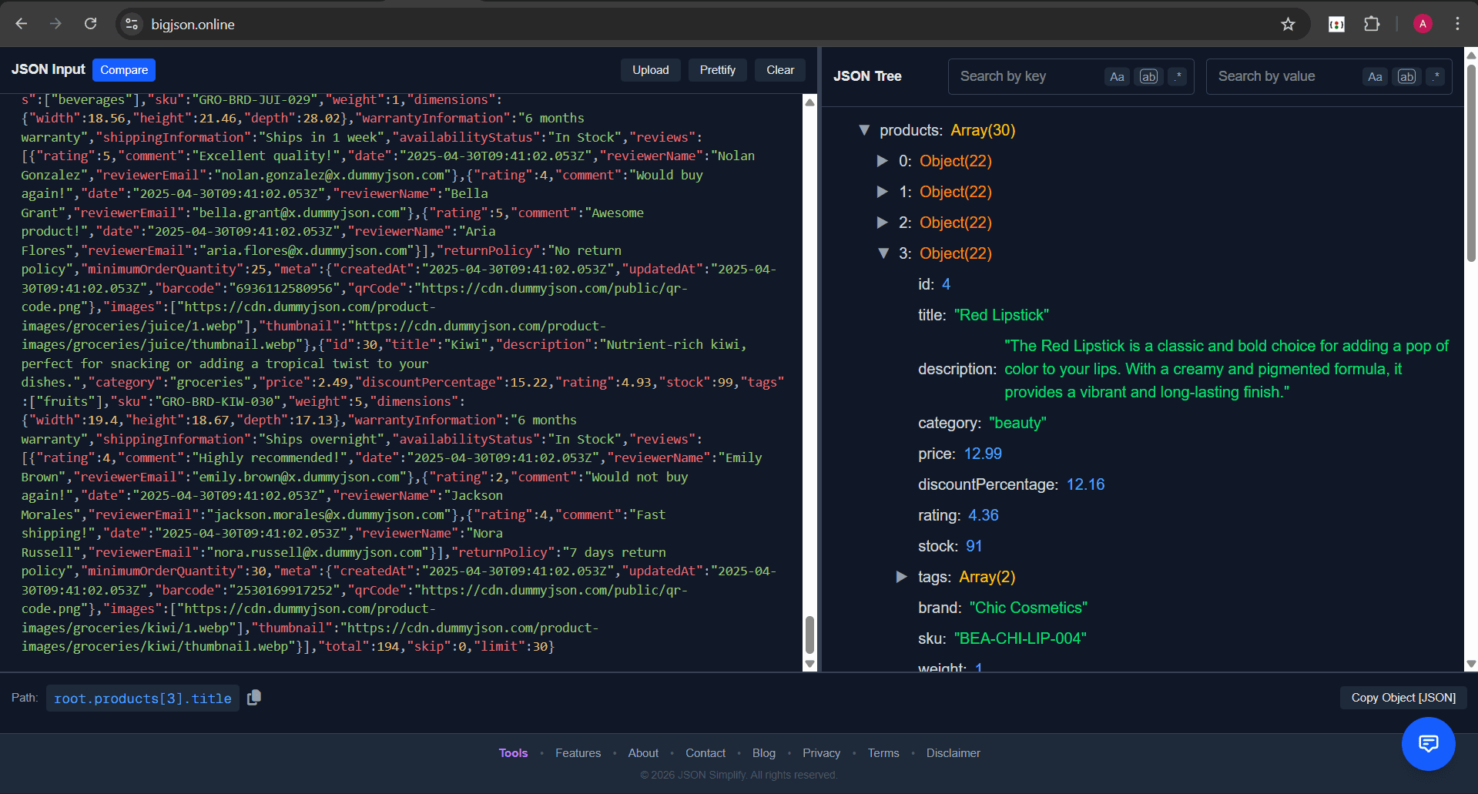Open the profile avatar A
Image resolution: width=1478 pixels, height=794 pixels.
pyautogui.click(x=1423, y=24)
